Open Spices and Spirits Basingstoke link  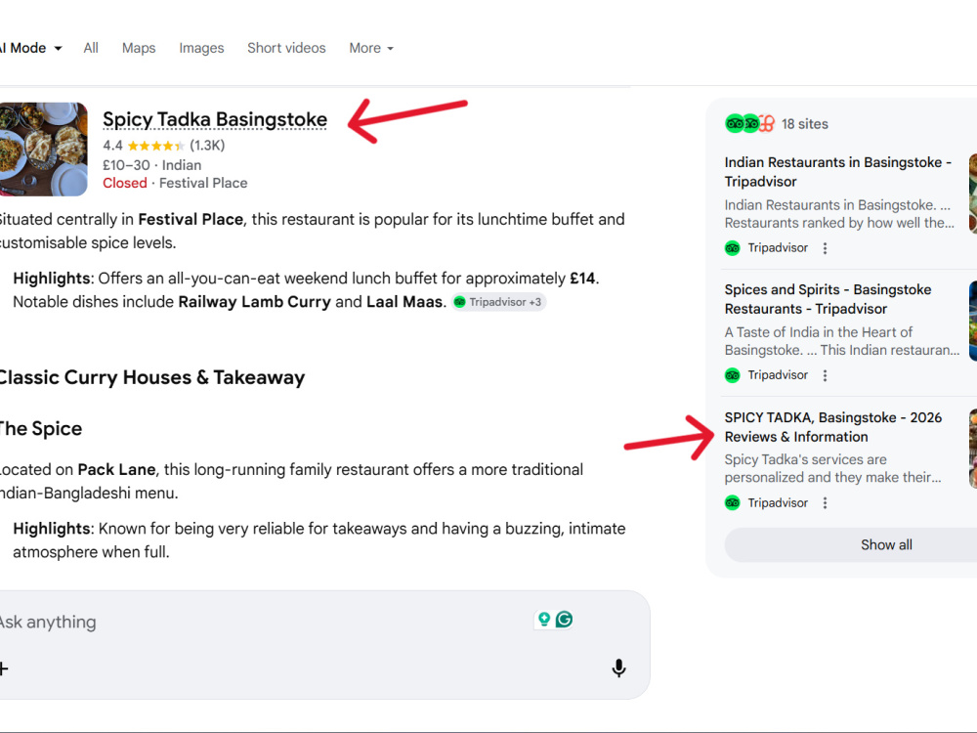click(x=828, y=299)
